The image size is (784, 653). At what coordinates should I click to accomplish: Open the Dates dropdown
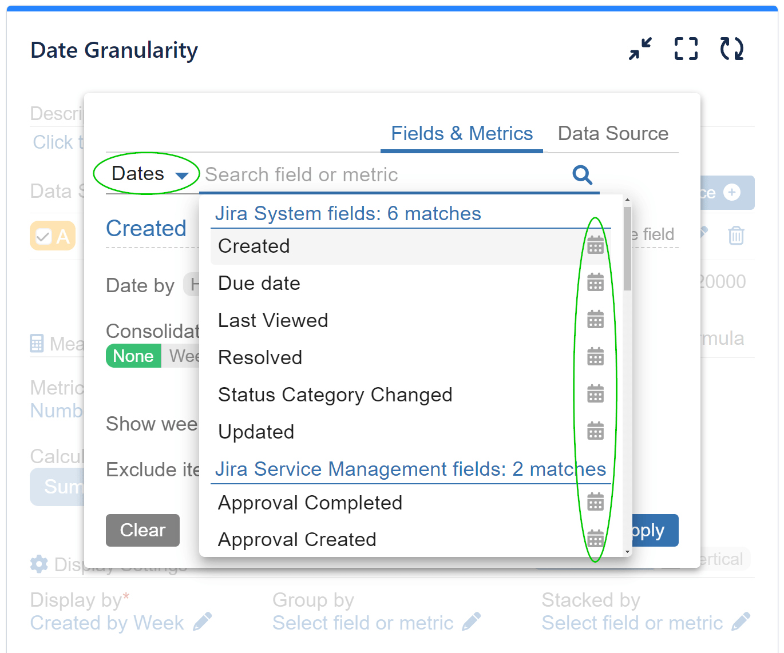coord(146,174)
